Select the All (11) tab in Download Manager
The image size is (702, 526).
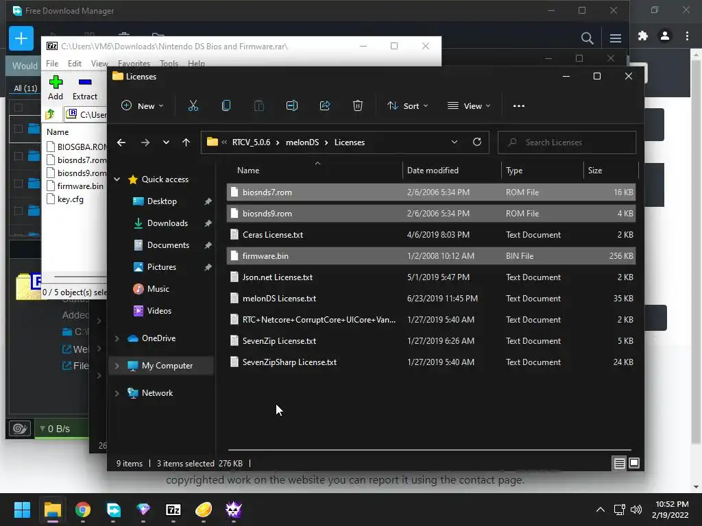tap(25, 88)
